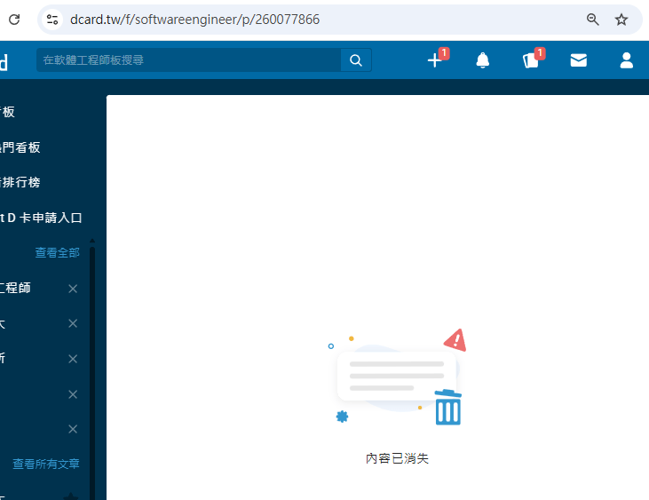Click the 查看全部 link
The height and width of the screenshot is (500, 649).
(57, 252)
